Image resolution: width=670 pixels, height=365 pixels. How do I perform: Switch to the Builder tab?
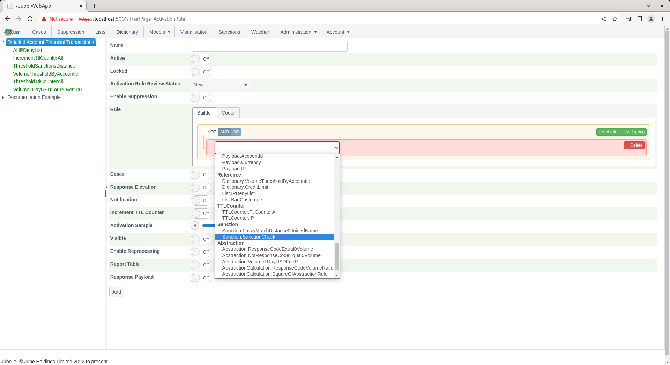pos(204,113)
